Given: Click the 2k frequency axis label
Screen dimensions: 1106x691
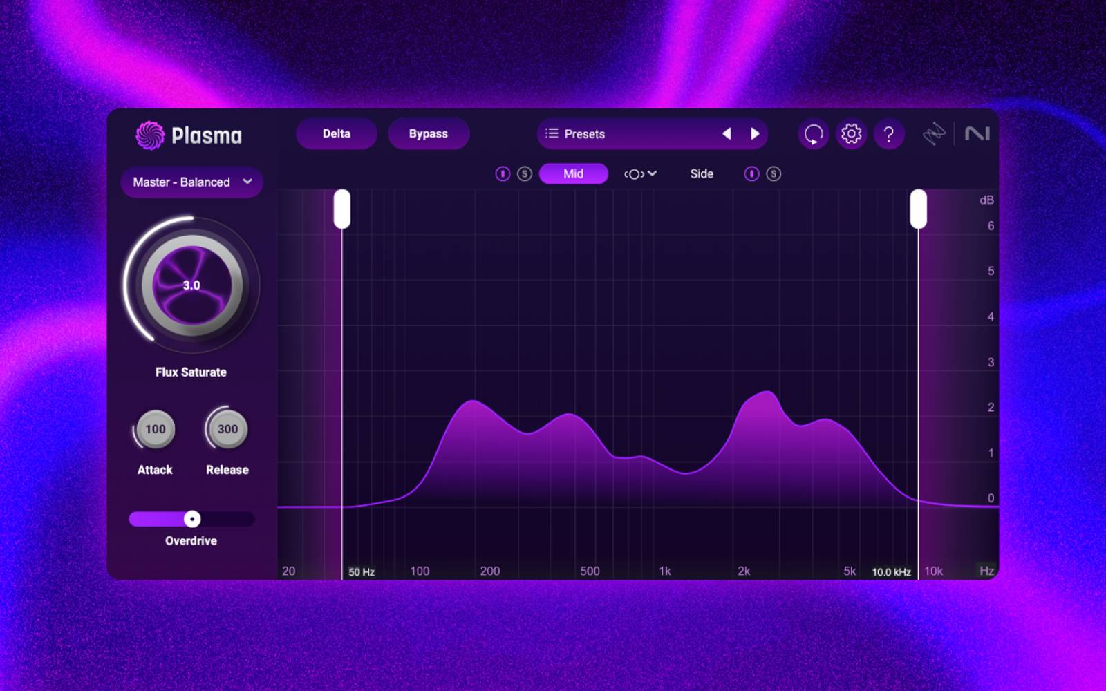Looking at the screenshot, I should click(744, 571).
